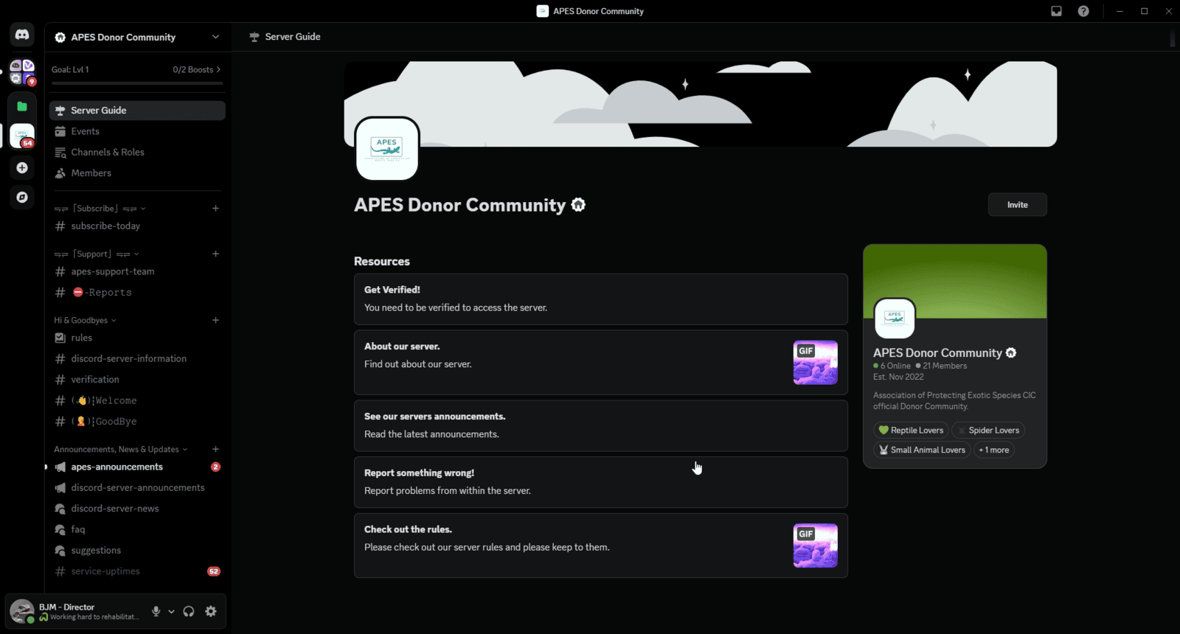1180x634 pixels.
Task: Open the APES Donor Community server dropdown
Action: 137,37
